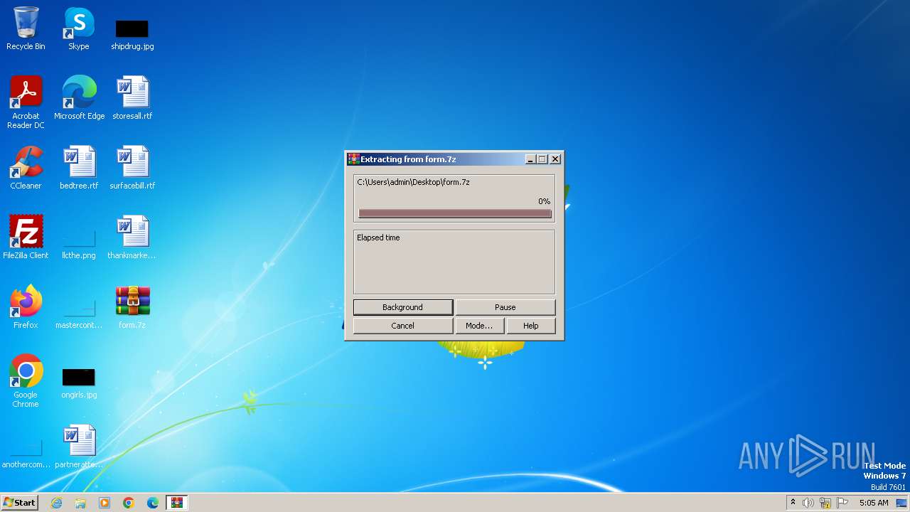Select the form.7z archive icon
910x512 pixels.
click(132, 306)
